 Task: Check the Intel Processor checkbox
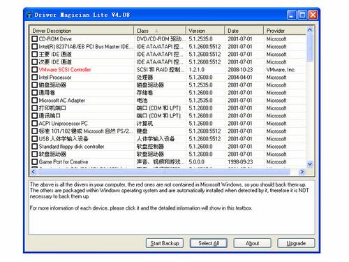(x=34, y=77)
